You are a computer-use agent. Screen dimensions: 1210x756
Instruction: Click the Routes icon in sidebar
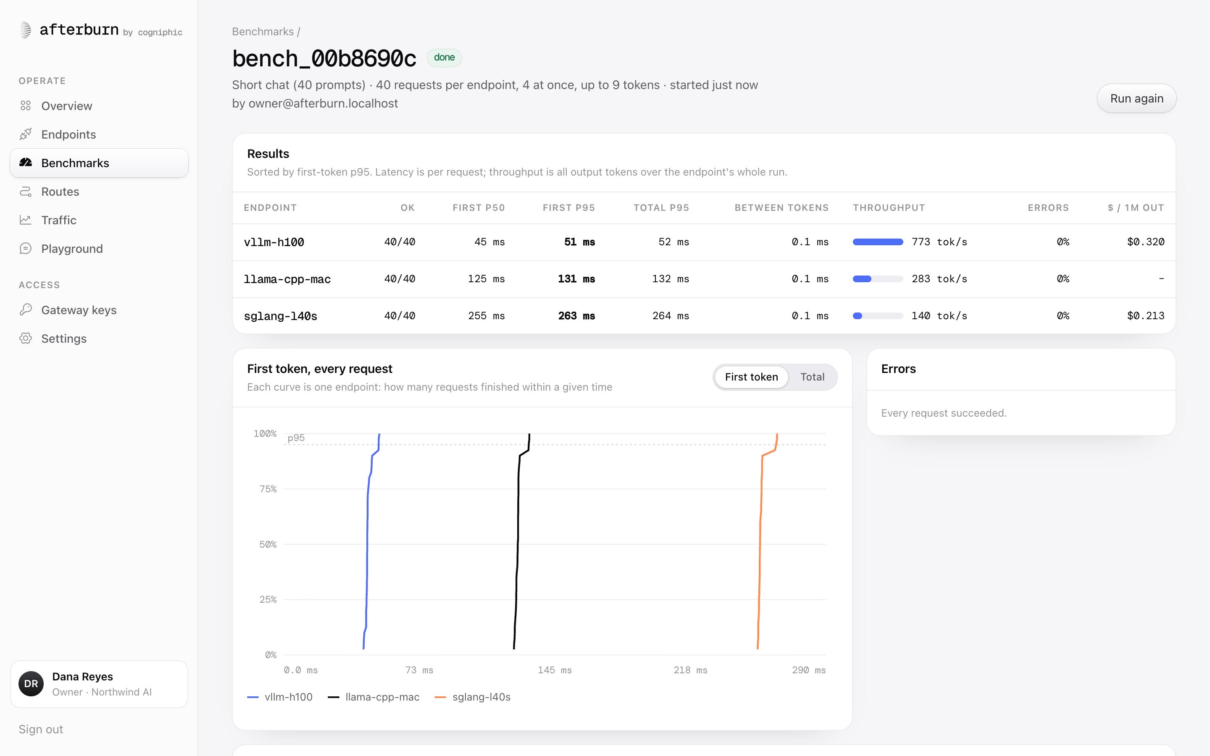click(26, 191)
